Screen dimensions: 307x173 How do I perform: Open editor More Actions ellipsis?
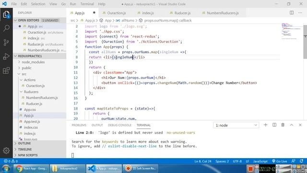(x=300, y=13)
